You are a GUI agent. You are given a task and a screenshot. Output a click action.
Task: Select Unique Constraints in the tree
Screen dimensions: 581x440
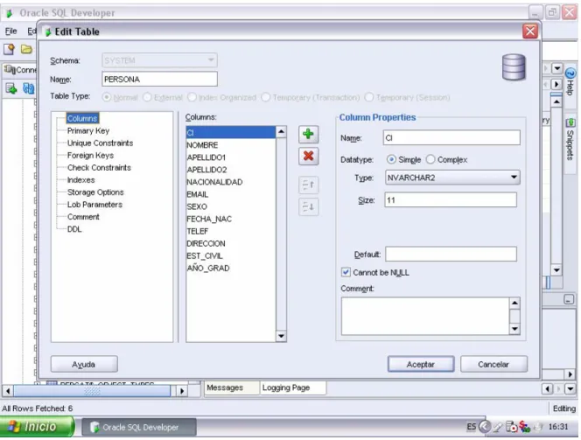tap(100, 143)
